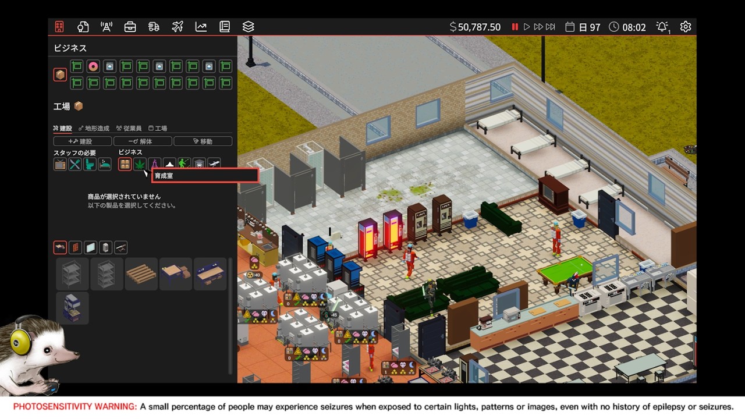745x419 pixels.
Task: Click the 商品が選択されていません message
Action: point(124,197)
